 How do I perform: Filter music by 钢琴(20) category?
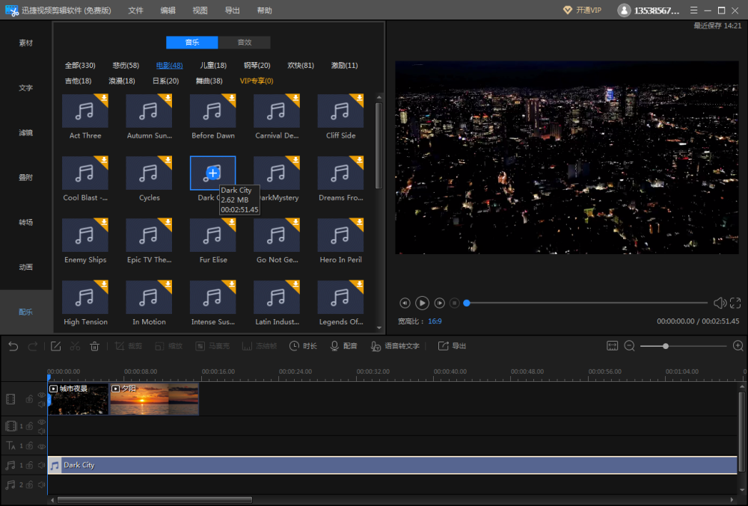tap(257, 65)
